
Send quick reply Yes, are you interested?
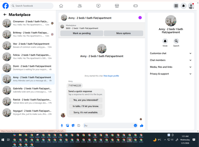click(x=86, y=100)
